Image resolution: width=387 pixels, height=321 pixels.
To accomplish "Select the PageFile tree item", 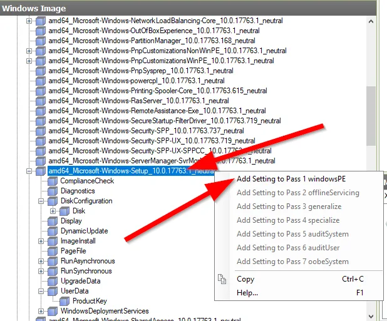I will (x=73, y=251).
